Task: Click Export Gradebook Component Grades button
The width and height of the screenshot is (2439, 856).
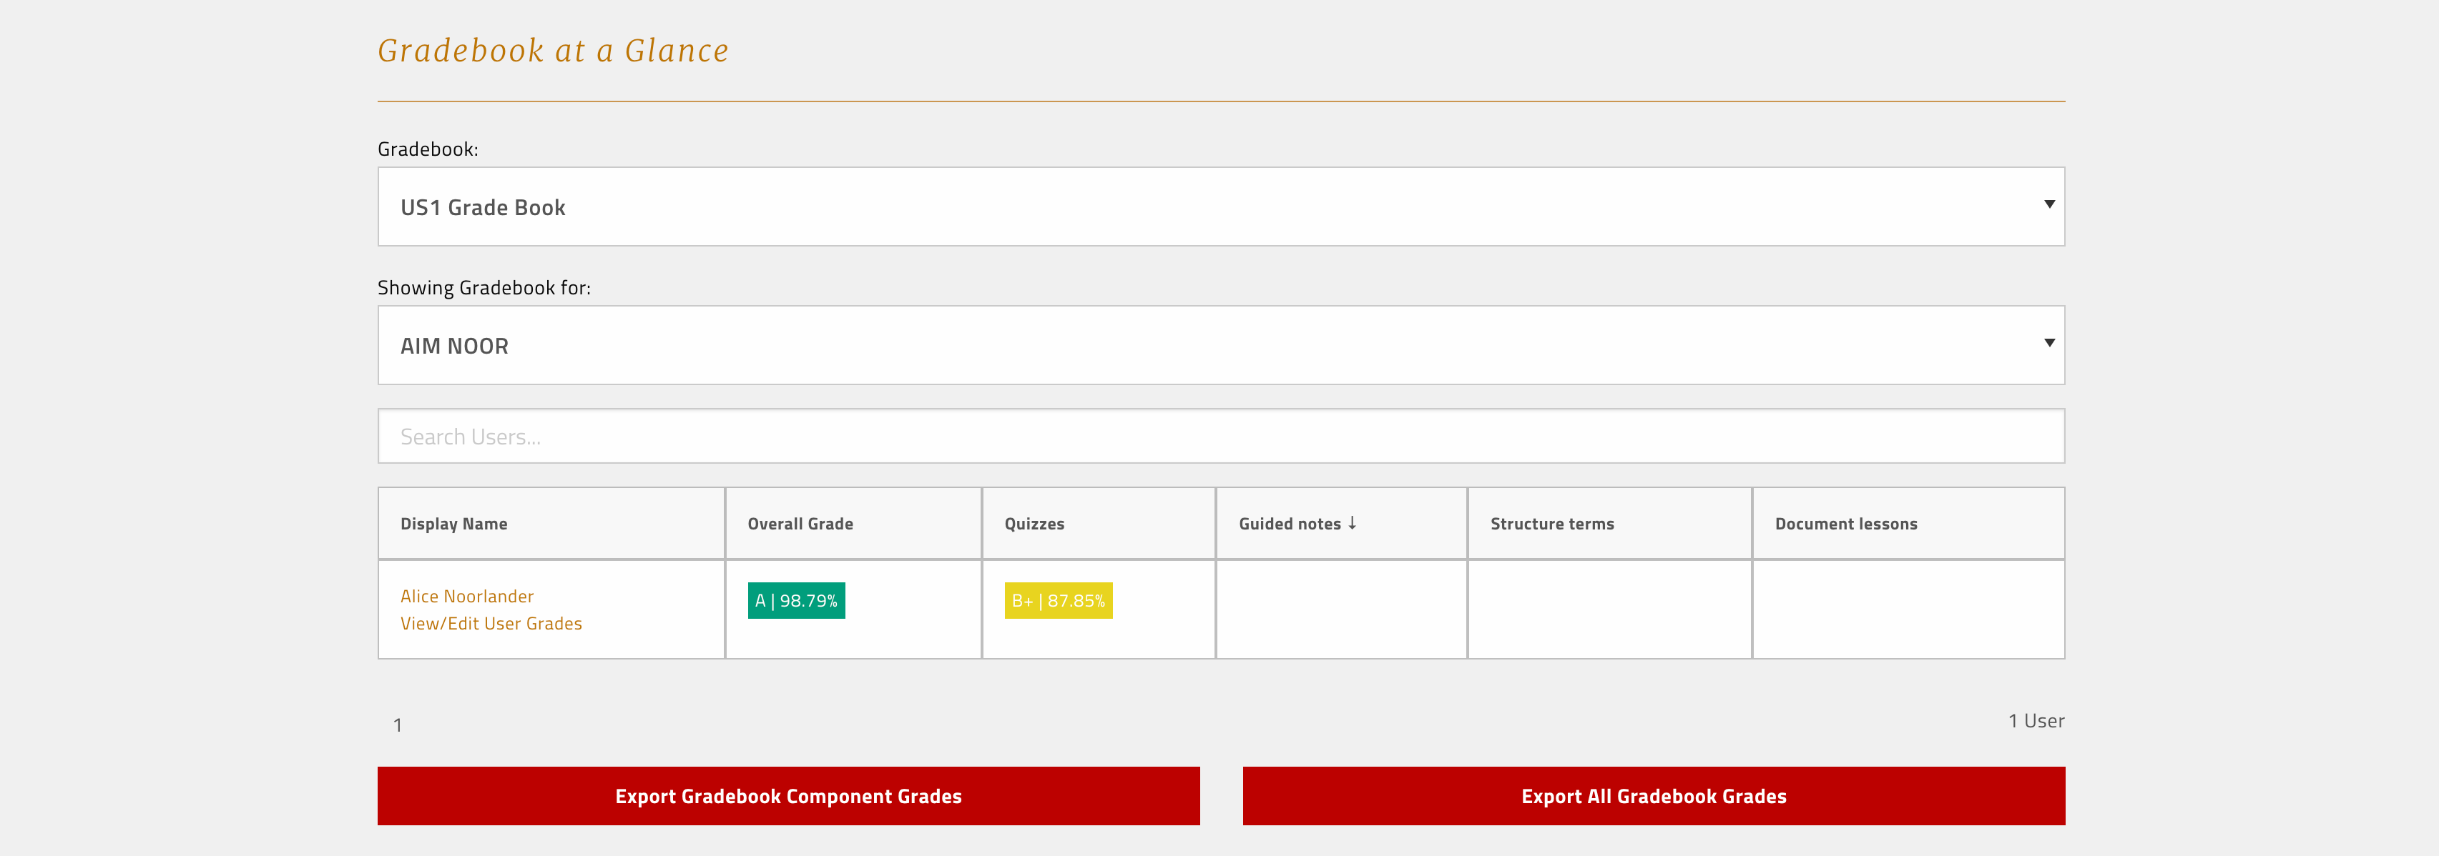Action: [x=789, y=797]
